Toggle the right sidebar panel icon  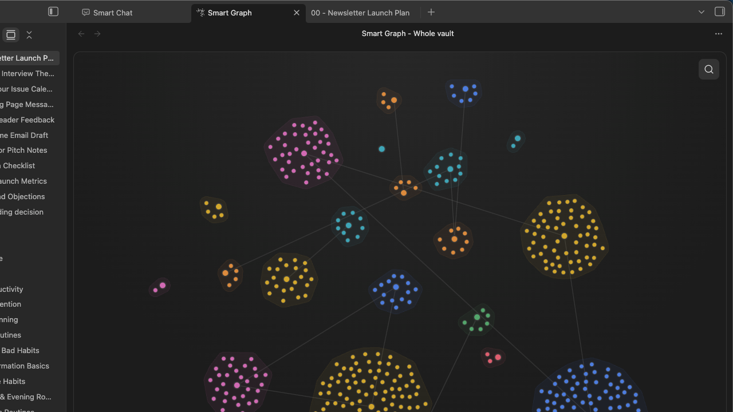tap(720, 11)
